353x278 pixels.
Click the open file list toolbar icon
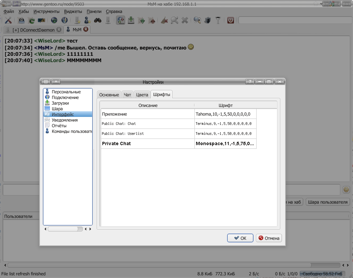coord(21,20)
